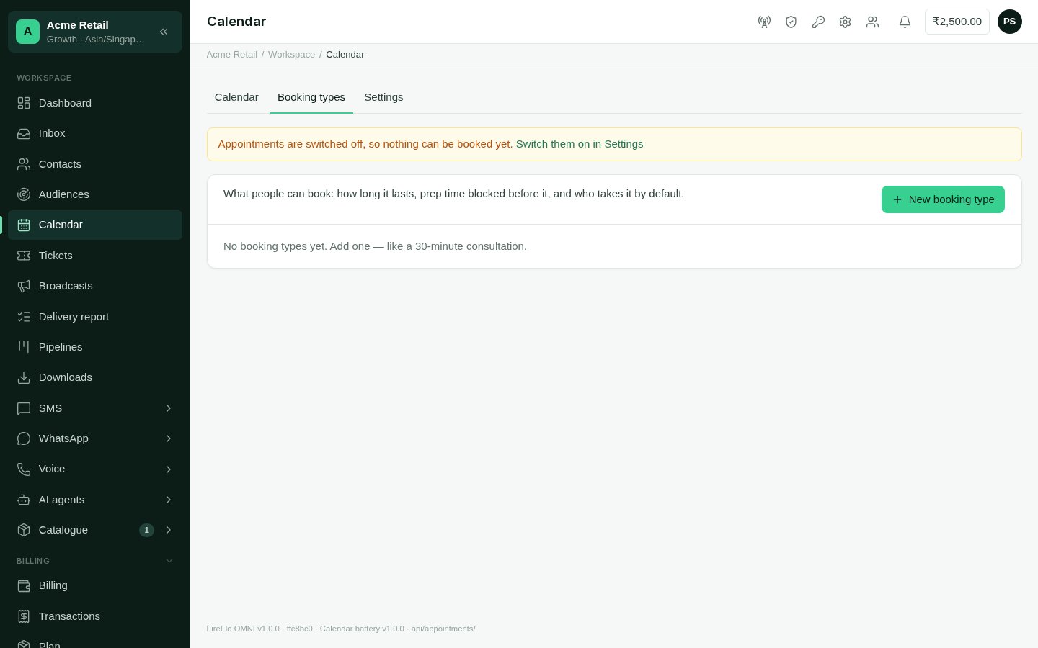Expand the WhatsApp submenu chevron
1038x648 pixels.
(x=169, y=438)
